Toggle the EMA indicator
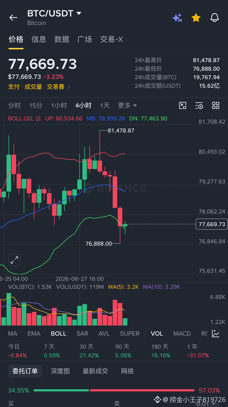Image resolution: width=228 pixels, height=407 pixels. coord(34,333)
